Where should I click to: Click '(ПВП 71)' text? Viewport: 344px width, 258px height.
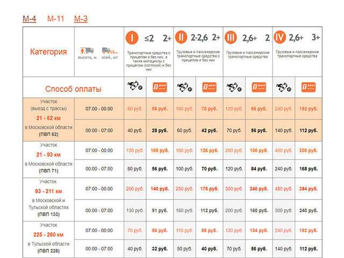[48, 171]
